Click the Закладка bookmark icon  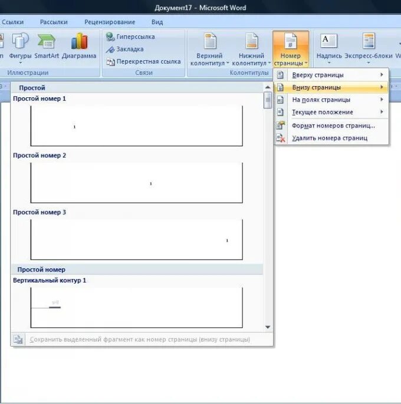(110, 49)
